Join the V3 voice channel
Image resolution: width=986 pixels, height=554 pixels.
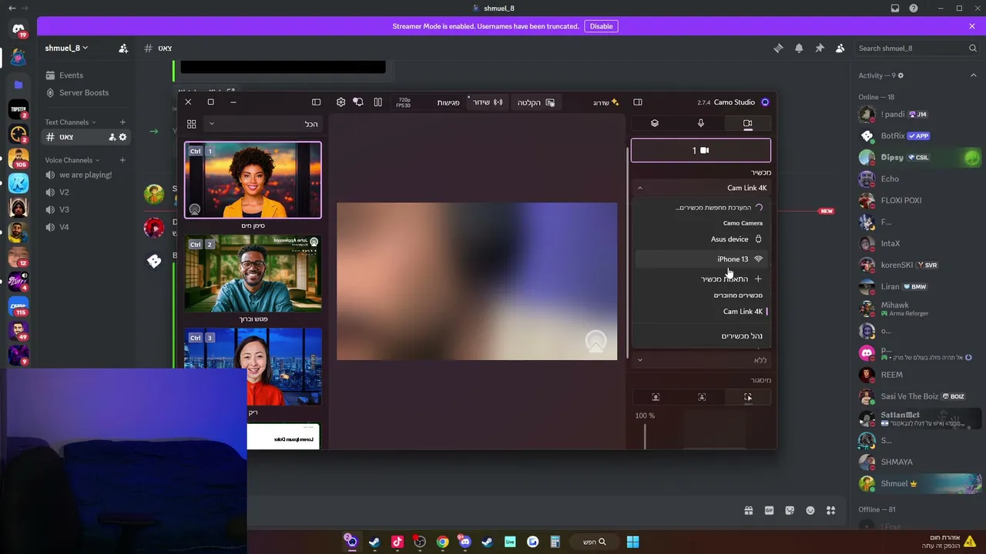tap(86, 209)
